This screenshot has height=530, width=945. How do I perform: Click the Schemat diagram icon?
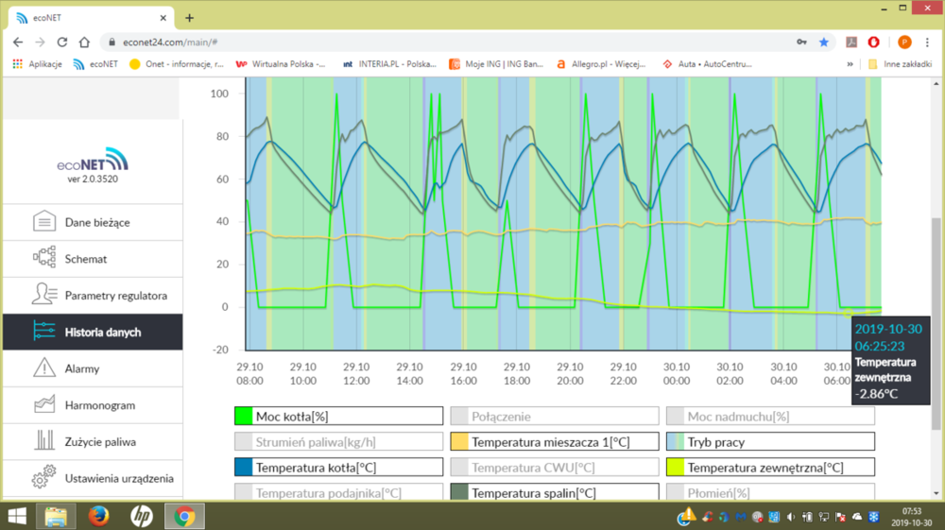(x=43, y=259)
